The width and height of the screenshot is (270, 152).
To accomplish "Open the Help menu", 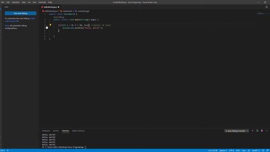I will click(50, 2).
